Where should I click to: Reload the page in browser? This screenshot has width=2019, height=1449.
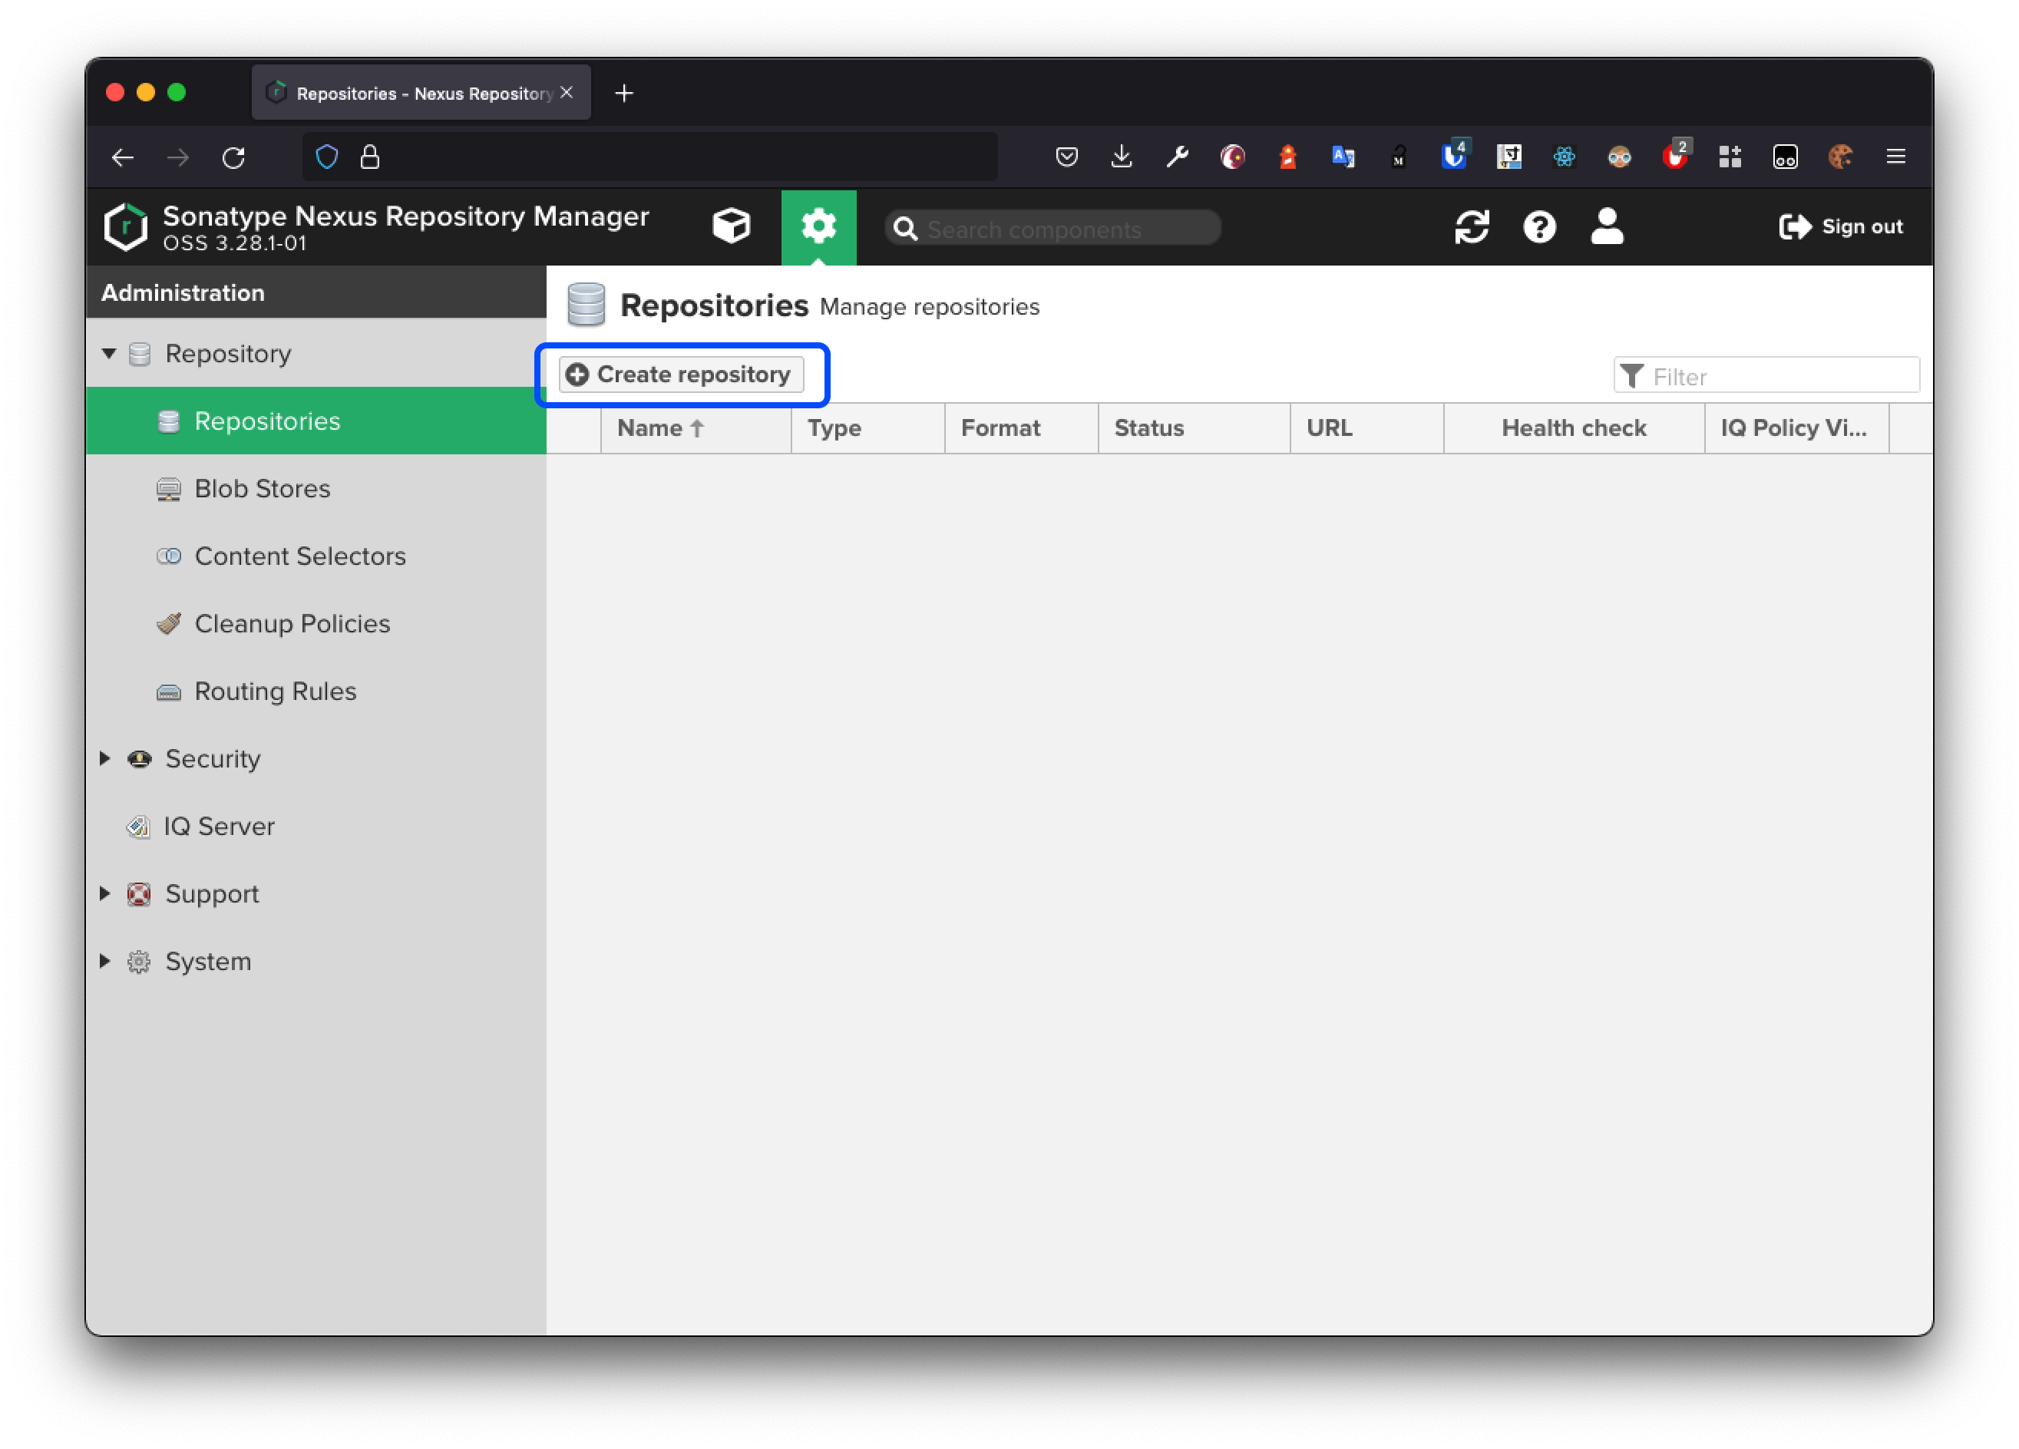tap(233, 157)
